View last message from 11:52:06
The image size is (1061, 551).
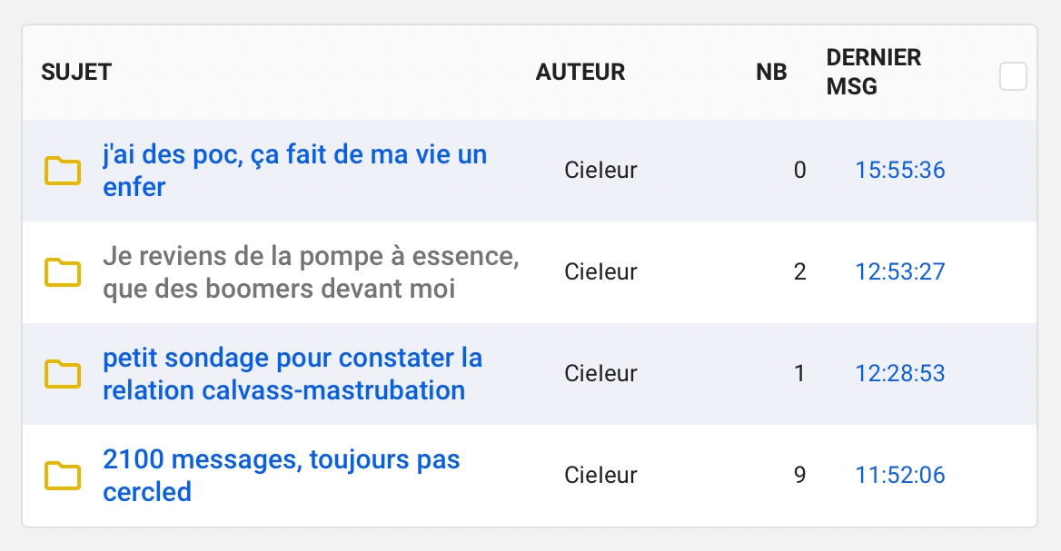[x=899, y=475]
